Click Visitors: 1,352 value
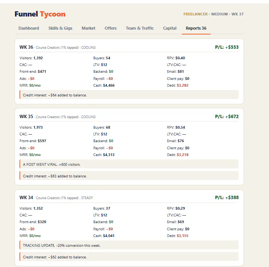Viewport: 269px width, 267px height. [31, 208]
